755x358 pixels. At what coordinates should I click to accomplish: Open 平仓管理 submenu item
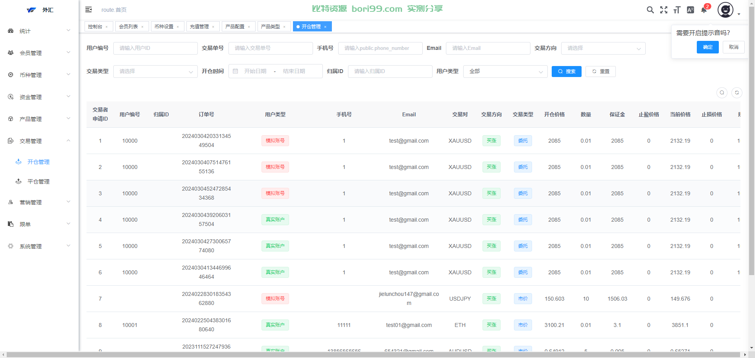(39, 181)
